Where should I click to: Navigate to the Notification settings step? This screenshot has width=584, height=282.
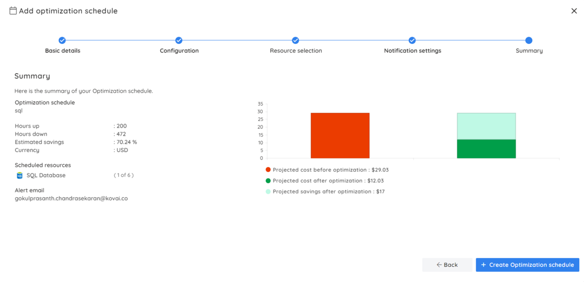click(x=412, y=51)
